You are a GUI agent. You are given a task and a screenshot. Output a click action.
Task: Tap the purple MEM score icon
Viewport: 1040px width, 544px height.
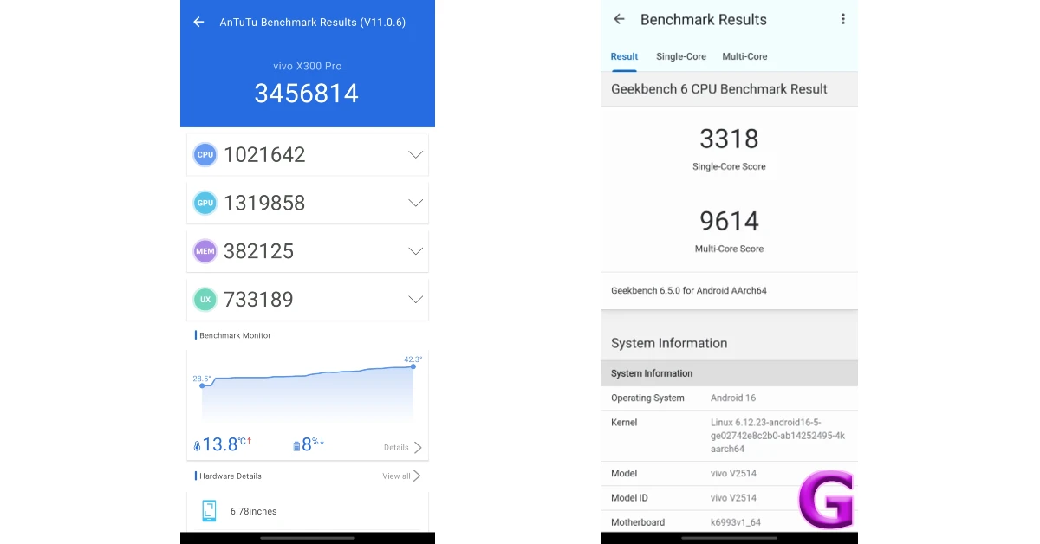[205, 251]
